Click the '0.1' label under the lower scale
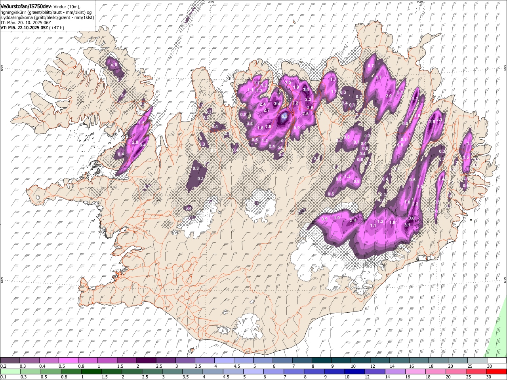This screenshot has width=507, height=380. tap(3, 377)
